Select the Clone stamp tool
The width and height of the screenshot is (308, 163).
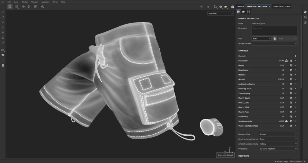click(3, 38)
